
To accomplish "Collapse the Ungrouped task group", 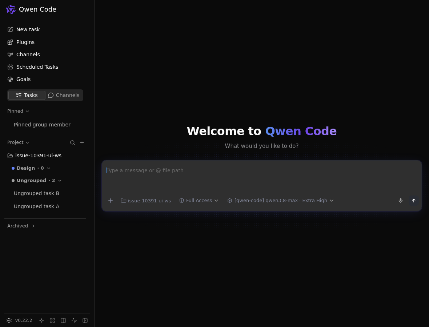I will 36,181.
